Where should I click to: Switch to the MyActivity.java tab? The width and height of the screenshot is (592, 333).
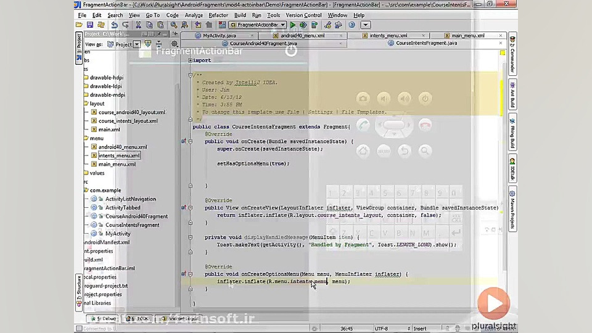click(x=220, y=36)
